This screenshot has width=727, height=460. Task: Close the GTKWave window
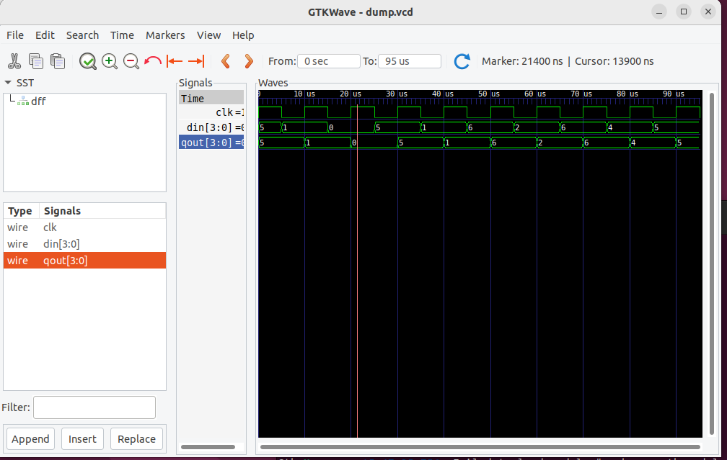tap(708, 12)
